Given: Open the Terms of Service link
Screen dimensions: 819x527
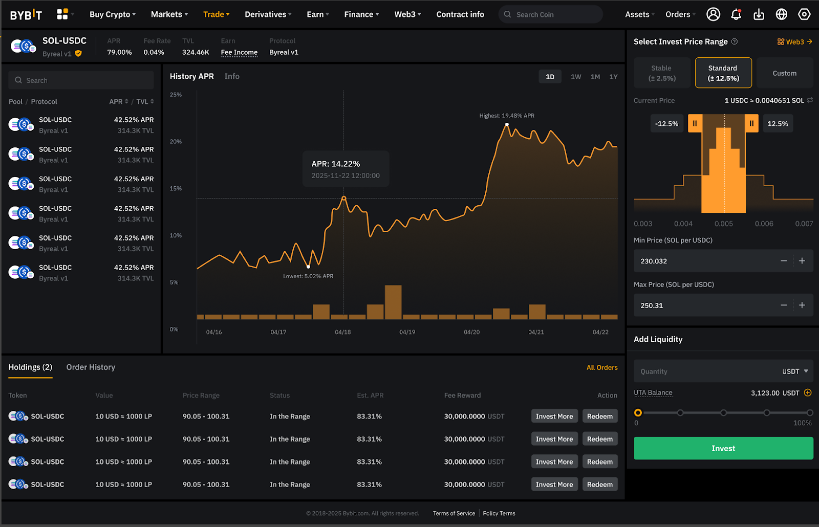Looking at the screenshot, I should 454,513.
